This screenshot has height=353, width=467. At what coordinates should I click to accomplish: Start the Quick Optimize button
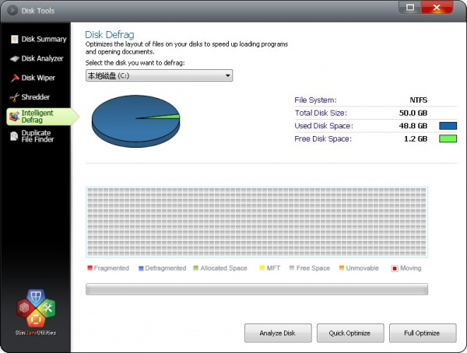[x=350, y=333]
